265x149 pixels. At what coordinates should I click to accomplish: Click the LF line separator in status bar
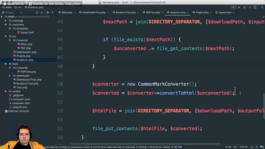pos(236,147)
